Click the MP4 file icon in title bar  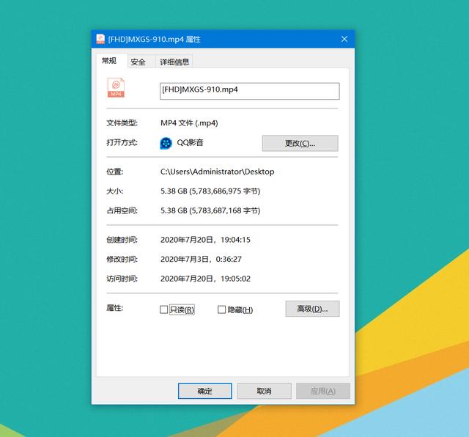(100, 39)
